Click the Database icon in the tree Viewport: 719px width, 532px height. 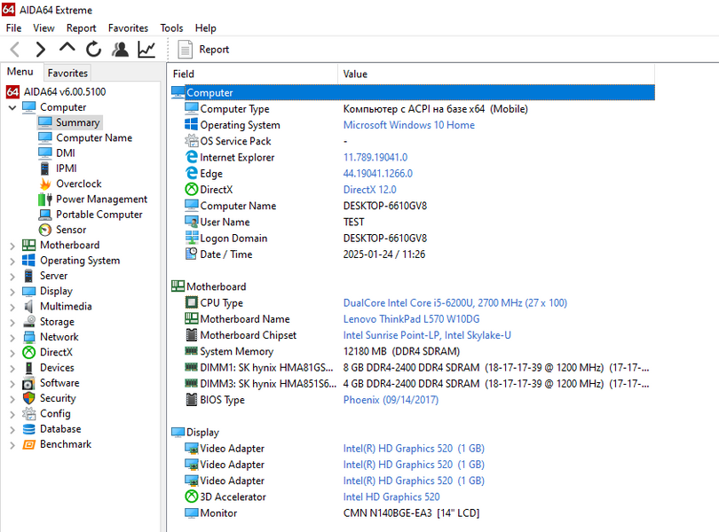pos(29,429)
